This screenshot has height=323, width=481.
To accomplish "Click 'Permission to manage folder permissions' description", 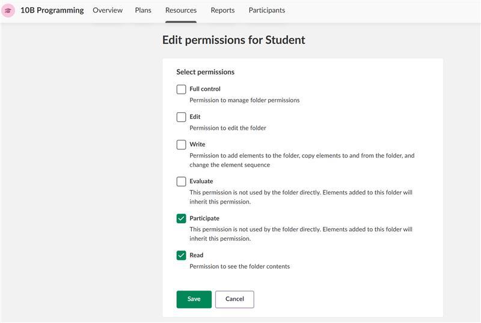I will point(244,100).
